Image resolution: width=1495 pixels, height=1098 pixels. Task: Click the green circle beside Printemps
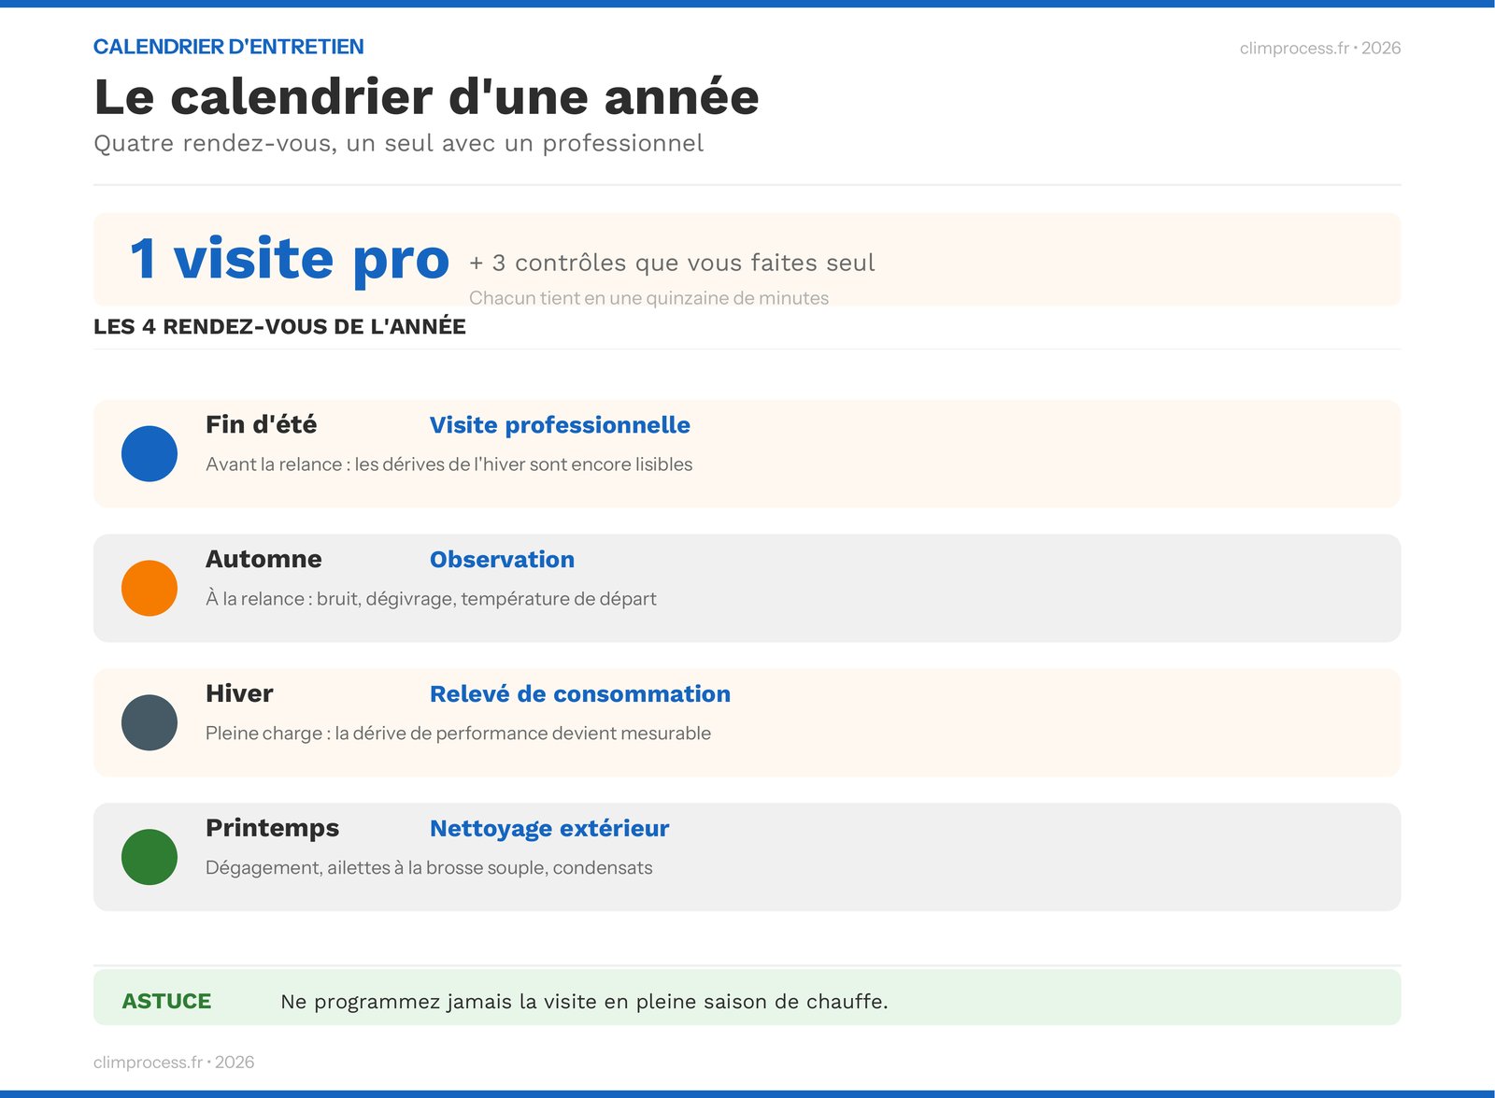pyautogui.click(x=149, y=858)
